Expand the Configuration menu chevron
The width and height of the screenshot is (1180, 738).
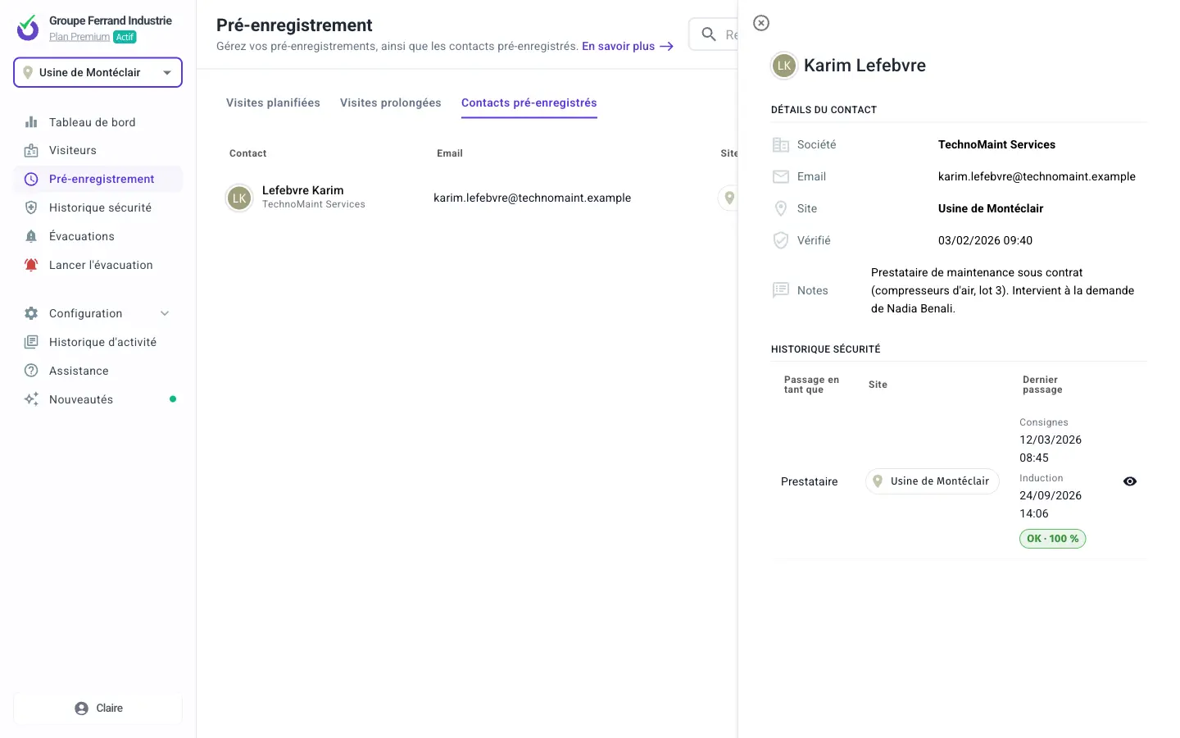tap(165, 313)
